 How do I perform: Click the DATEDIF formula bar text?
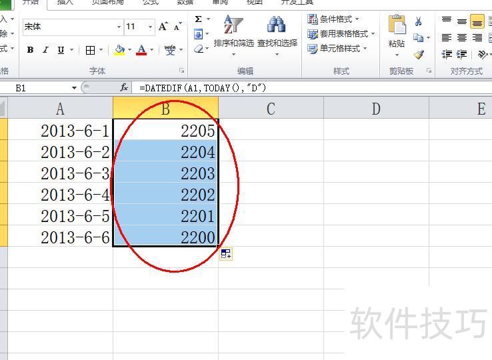click(203, 88)
